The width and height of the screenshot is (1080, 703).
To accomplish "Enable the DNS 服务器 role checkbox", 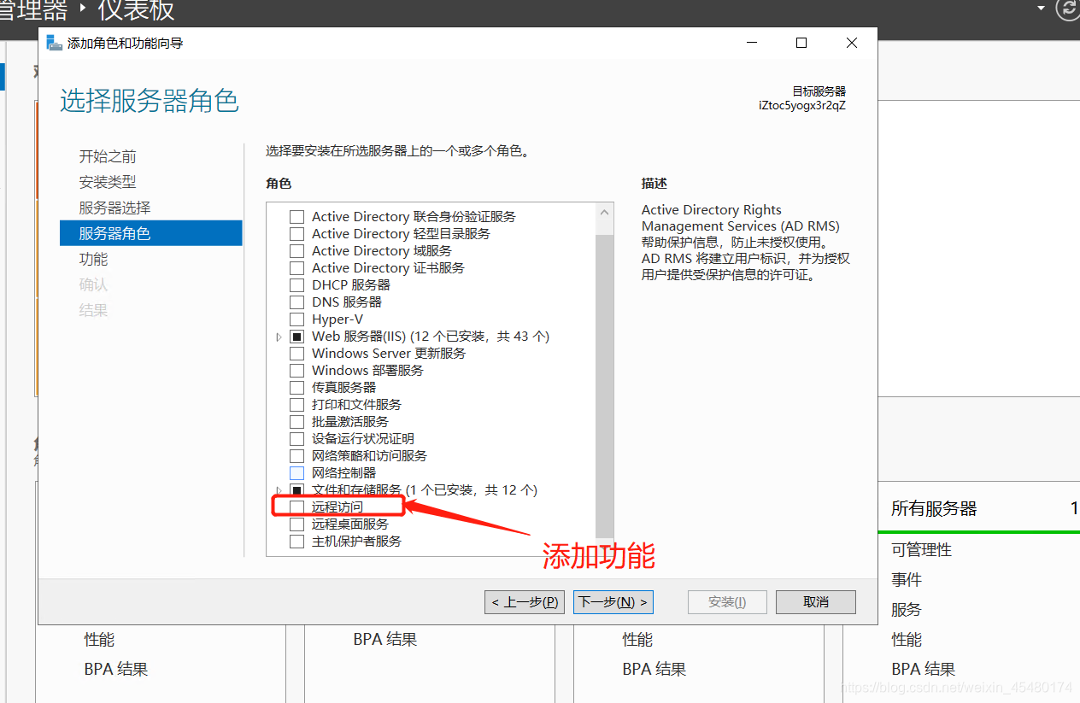I will coord(296,302).
